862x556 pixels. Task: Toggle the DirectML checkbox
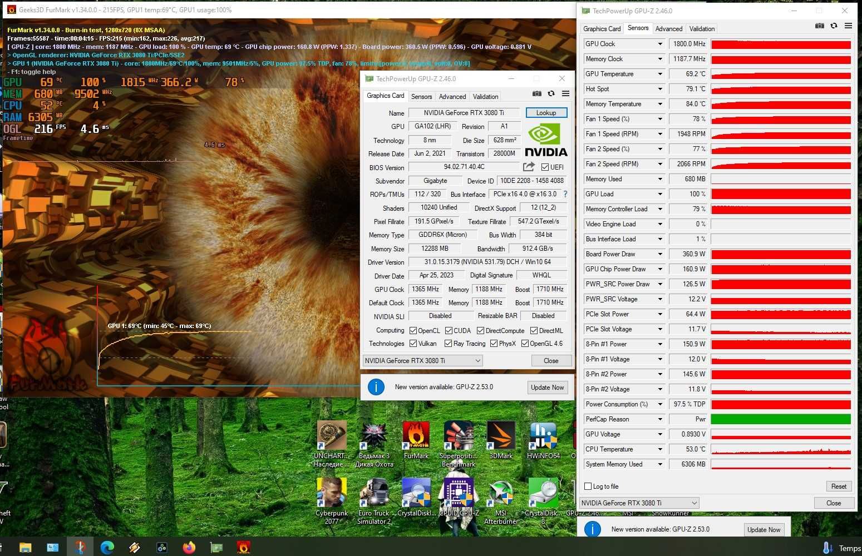point(534,330)
